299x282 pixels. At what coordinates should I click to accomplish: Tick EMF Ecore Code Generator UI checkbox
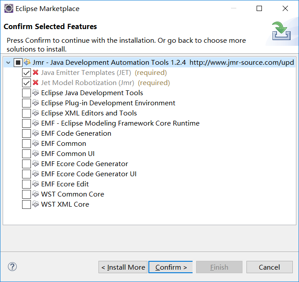(x=26, y=174)
